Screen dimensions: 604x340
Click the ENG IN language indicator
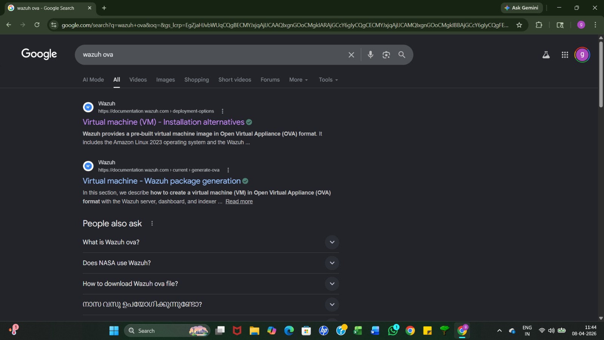click(527, 331)
